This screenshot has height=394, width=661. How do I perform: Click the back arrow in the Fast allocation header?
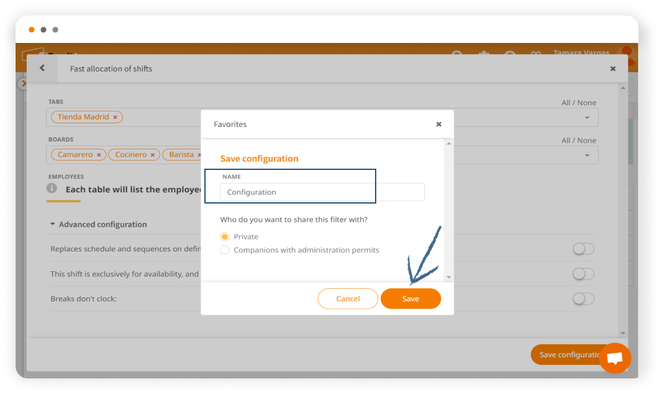tap(42, 68)
